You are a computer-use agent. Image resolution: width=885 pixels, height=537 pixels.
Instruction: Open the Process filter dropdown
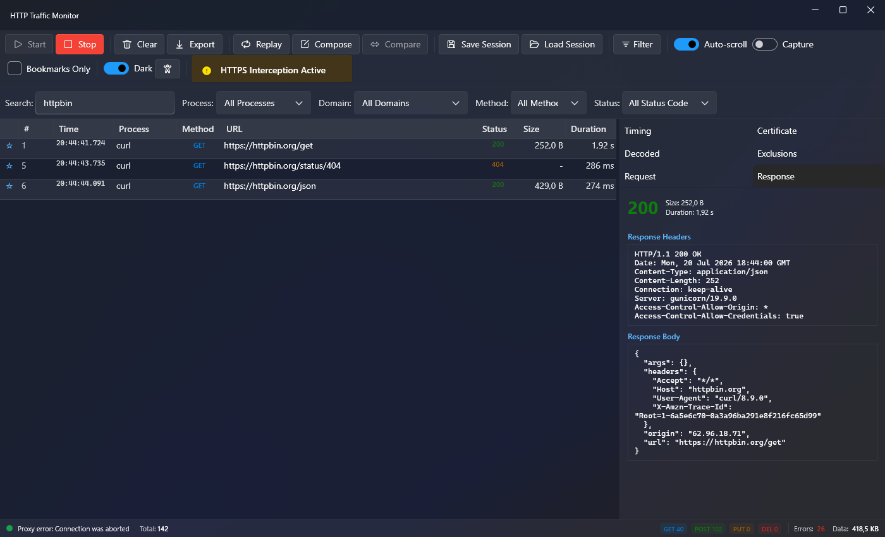264,103
